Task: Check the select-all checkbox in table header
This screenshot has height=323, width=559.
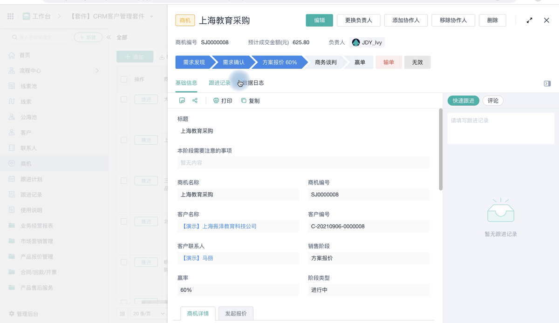Action: point(124,80)
